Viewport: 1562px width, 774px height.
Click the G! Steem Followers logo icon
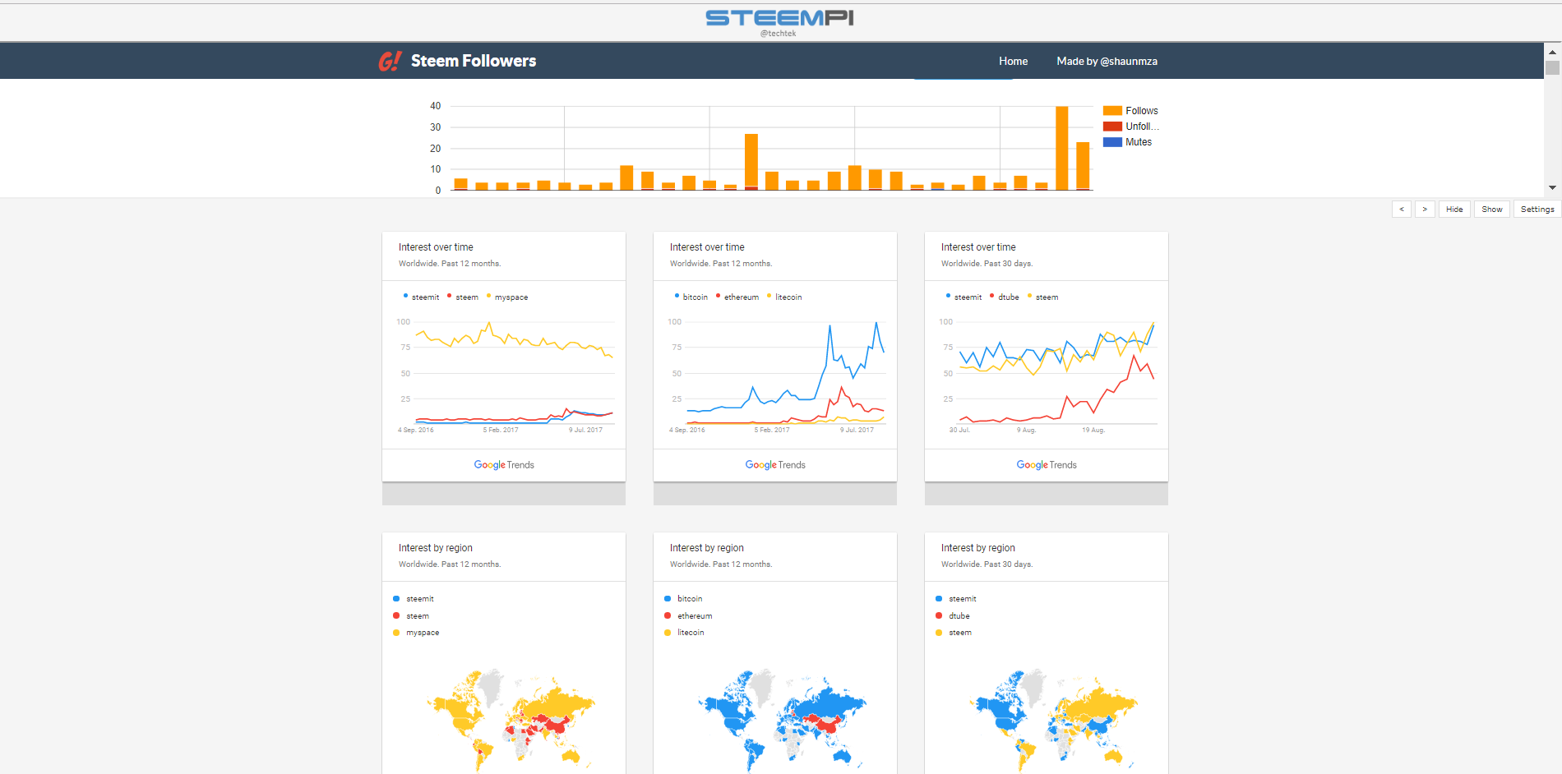point(390,61)
